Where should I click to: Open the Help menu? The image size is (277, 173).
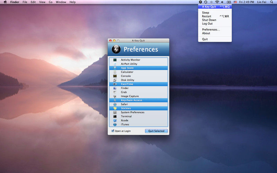(x=72, y=2)
